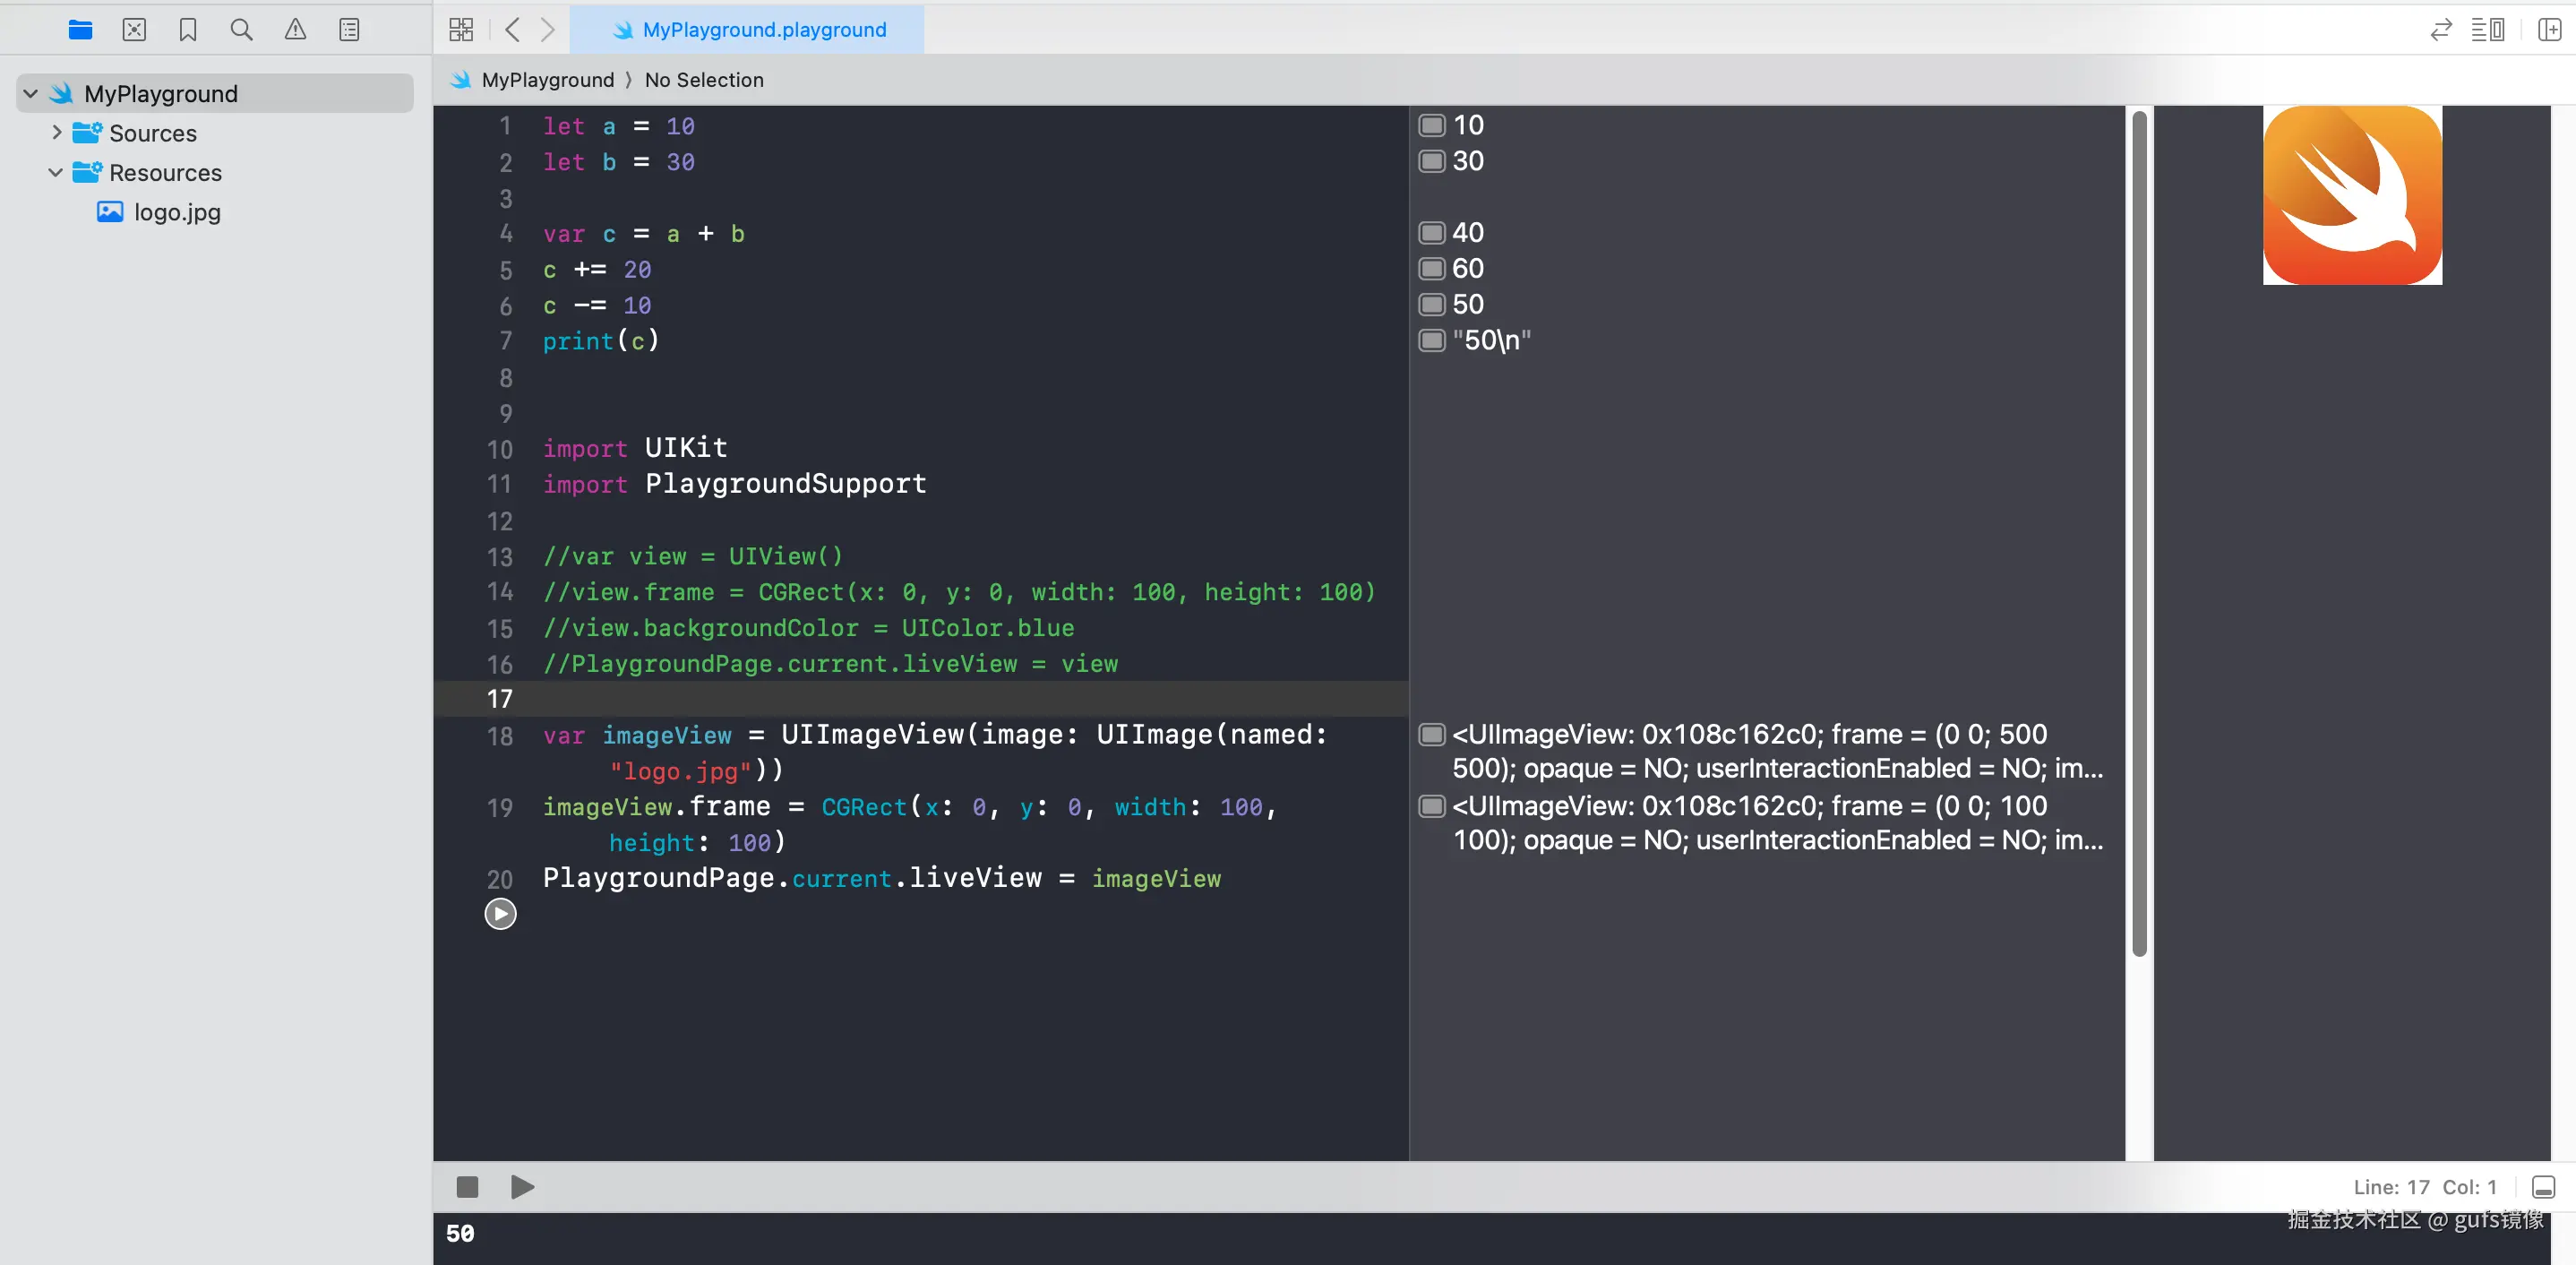Collapse the Resources folder
Viewport: 2576px width, 1265px height.
click(56, 172)
